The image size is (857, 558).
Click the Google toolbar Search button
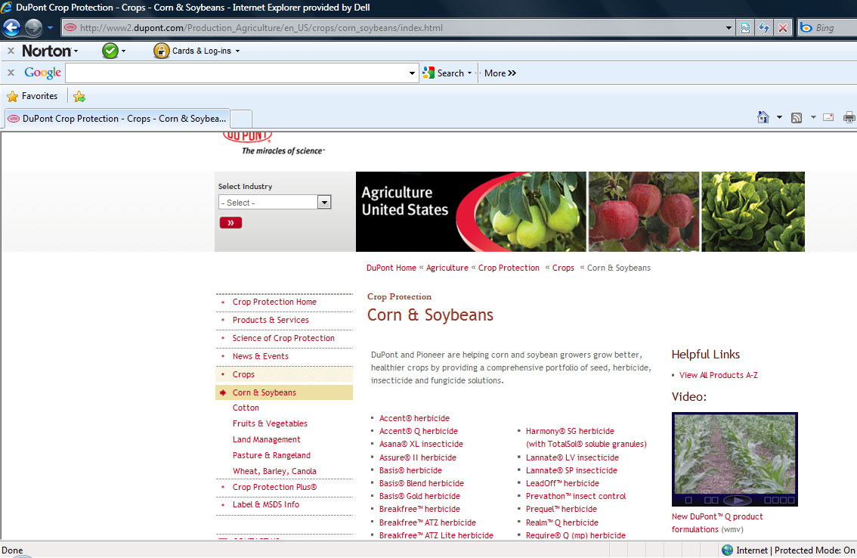444,73
